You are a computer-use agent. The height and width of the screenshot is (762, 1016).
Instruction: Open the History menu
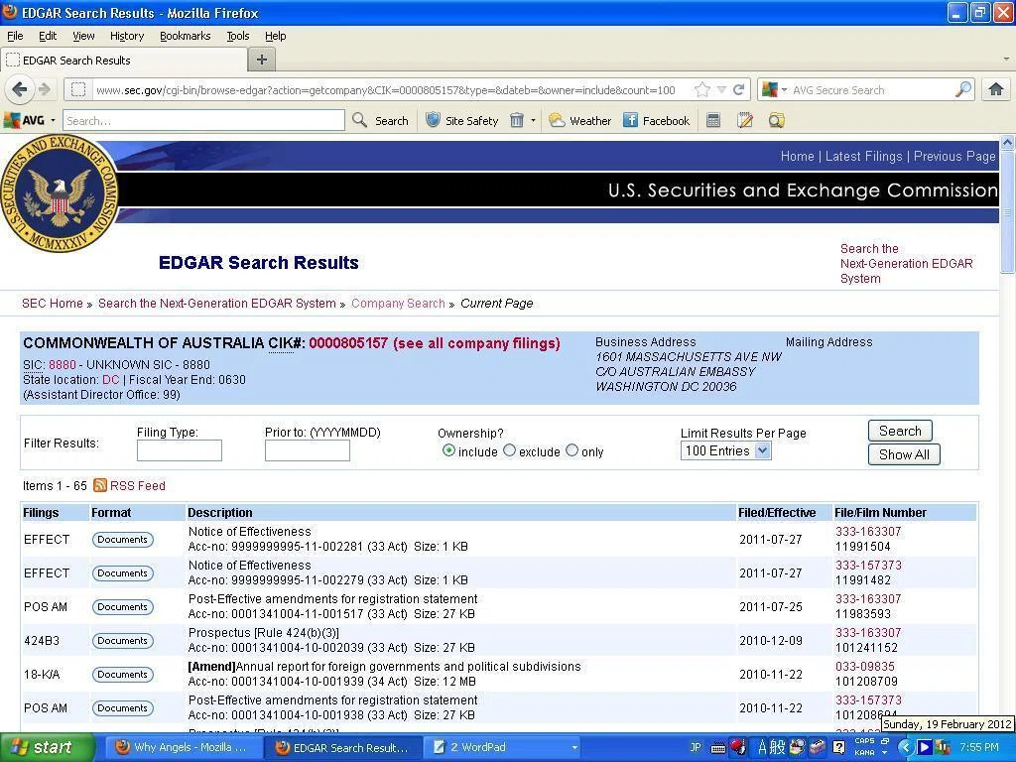pos(126,36)
